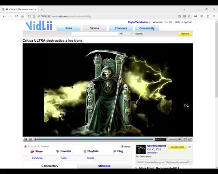Open browser extensions puzzle icon
This screenshot has width=218, height=174.
pos(208,16)
